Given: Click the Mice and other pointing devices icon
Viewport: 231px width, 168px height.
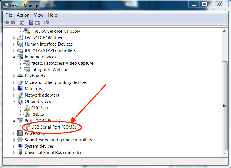Looking at the screenshot, I should (20, 82).
